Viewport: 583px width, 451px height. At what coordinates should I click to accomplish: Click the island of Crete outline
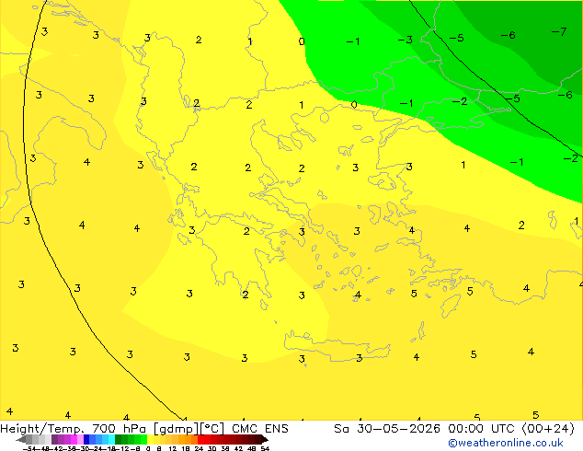pyautogui.click(x=337, y=346)
